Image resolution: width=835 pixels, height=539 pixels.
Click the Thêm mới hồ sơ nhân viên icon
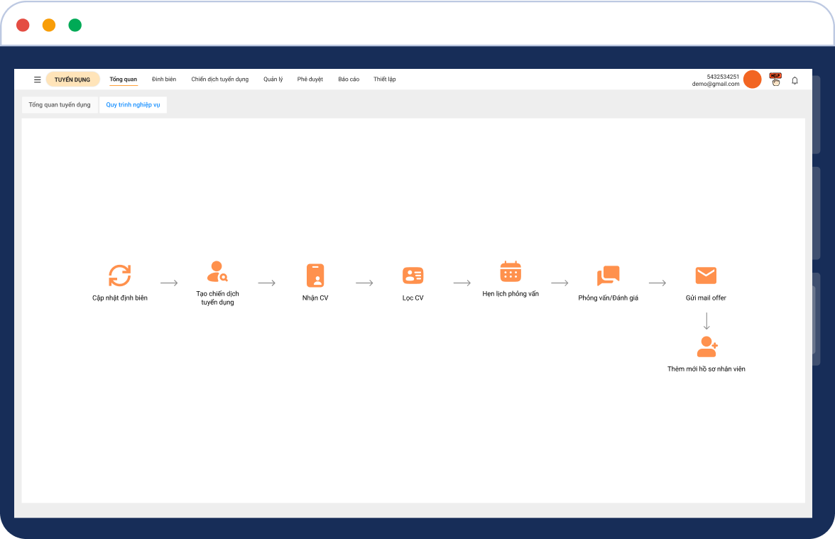[x=707, y=347]
